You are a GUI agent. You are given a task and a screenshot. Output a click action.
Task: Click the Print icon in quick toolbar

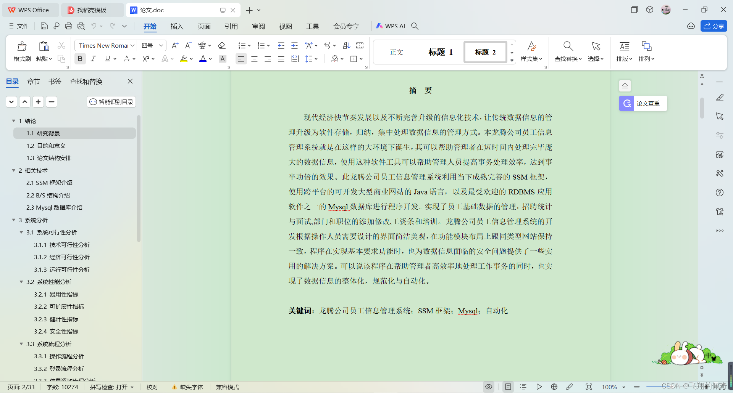coord(69,26)
